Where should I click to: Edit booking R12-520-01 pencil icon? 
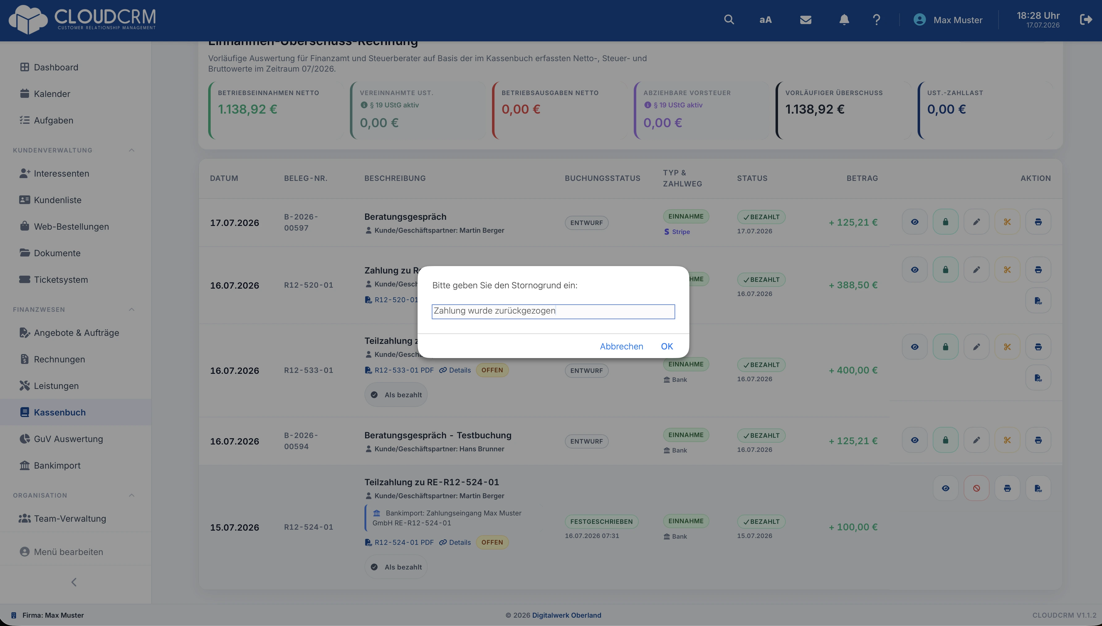tap(976, 269)
